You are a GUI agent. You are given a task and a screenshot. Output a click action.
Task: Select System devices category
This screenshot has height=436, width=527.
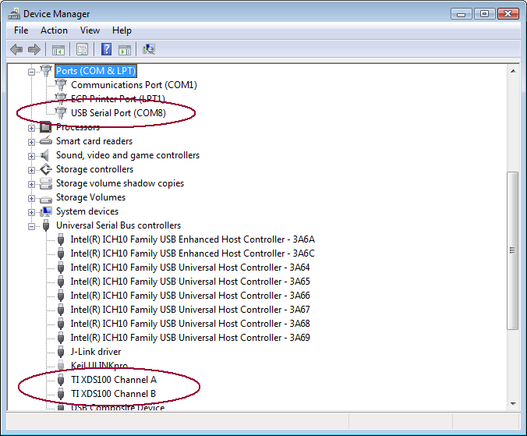(87, 211)
